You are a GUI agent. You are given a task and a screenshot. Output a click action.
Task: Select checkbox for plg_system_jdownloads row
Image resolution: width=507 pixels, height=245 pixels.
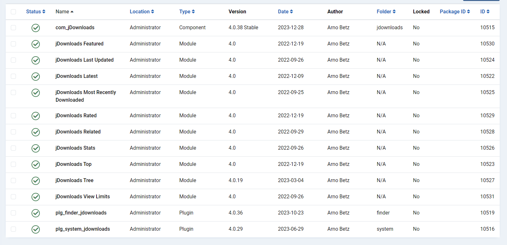pyautogui.click(x=13, y=229)
